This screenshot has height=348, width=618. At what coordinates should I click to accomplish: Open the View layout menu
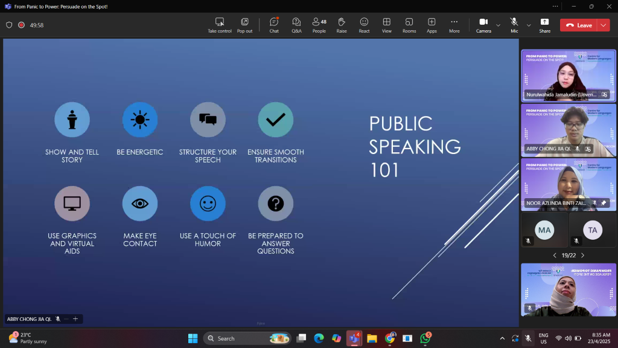(x=387, y=25)
